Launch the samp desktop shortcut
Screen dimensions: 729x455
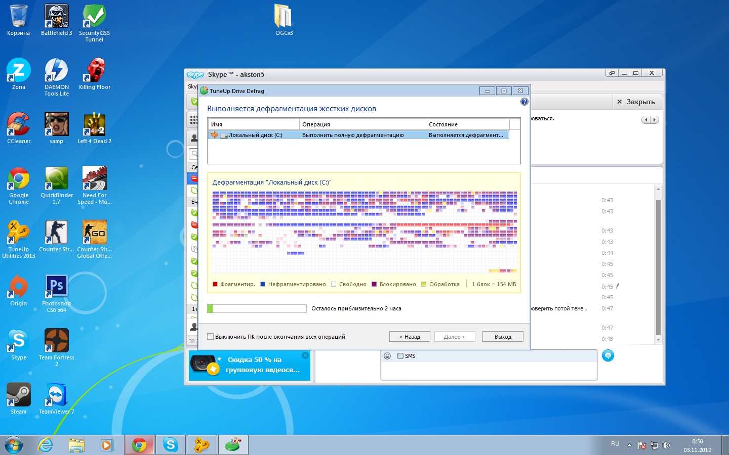tap(57, 128)
